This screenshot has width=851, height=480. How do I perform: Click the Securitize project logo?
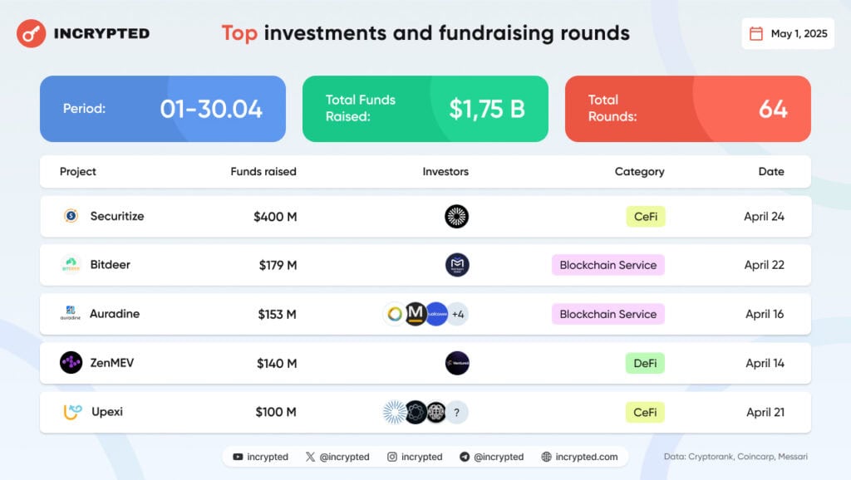[x=71, y=216]
